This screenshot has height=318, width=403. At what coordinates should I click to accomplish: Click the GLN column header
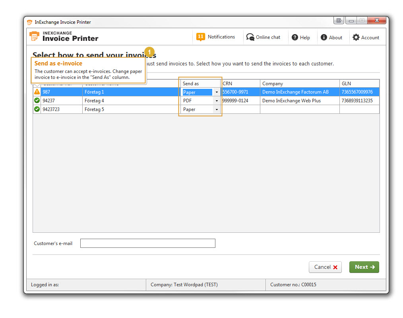coord(359,84)
